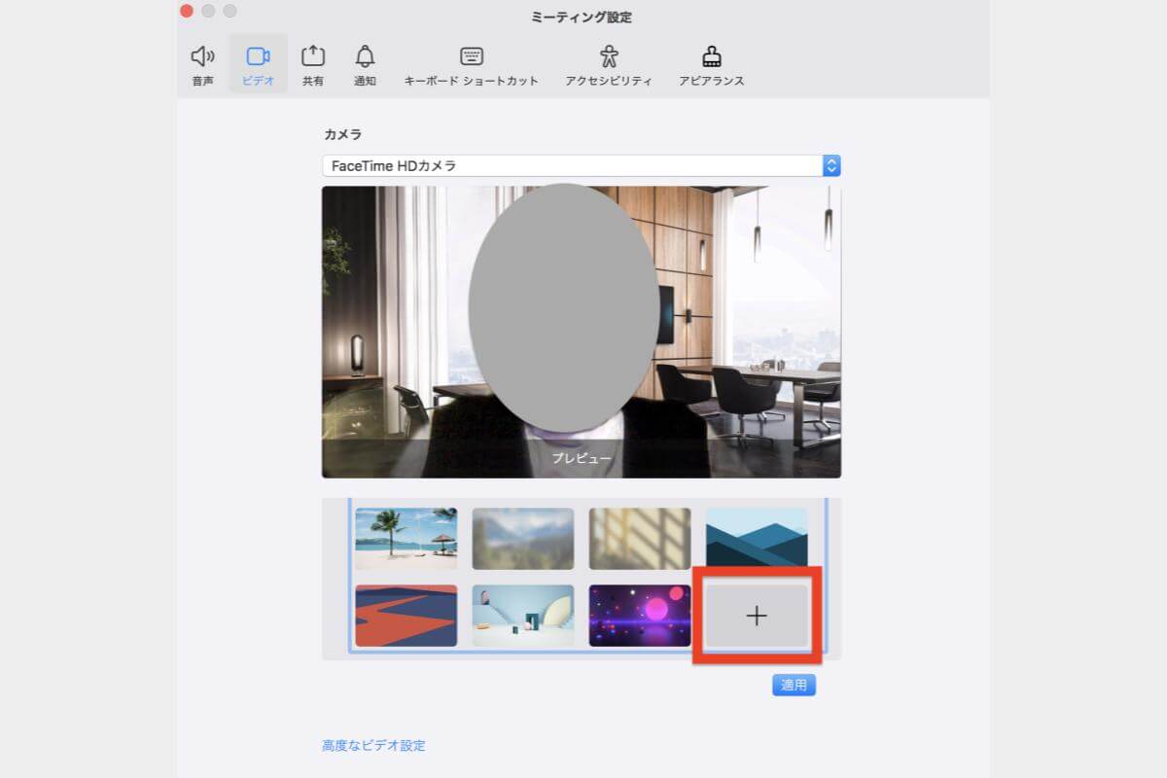This screenshot has height=778, width=1167.
Task: Open 高度なビデオ設定 advanced video settings
Action: point(374,745)
